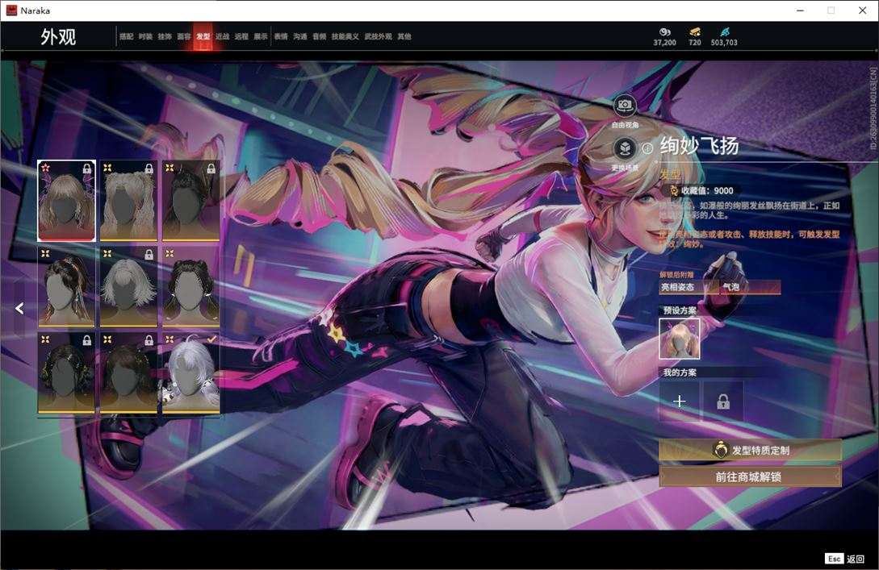Switch to the 表情 tab

(281, 36)
